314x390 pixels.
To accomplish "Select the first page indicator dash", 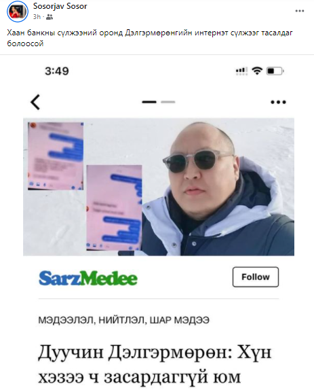I will (149, 102).
